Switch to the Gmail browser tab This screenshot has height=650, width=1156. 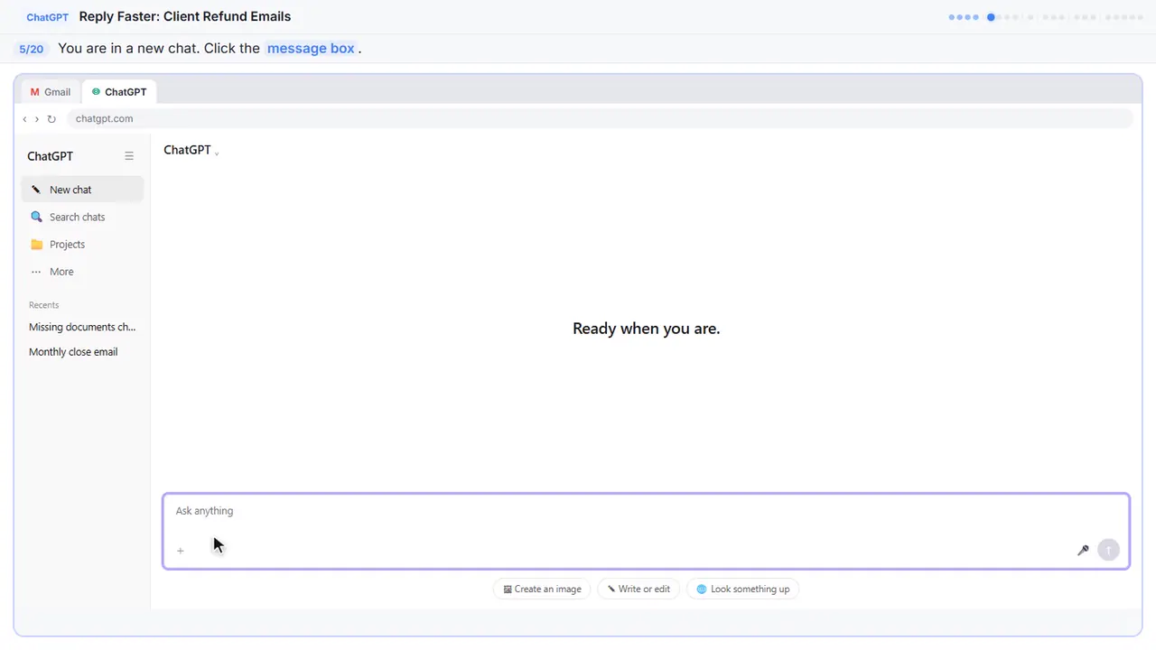point(51,92)
